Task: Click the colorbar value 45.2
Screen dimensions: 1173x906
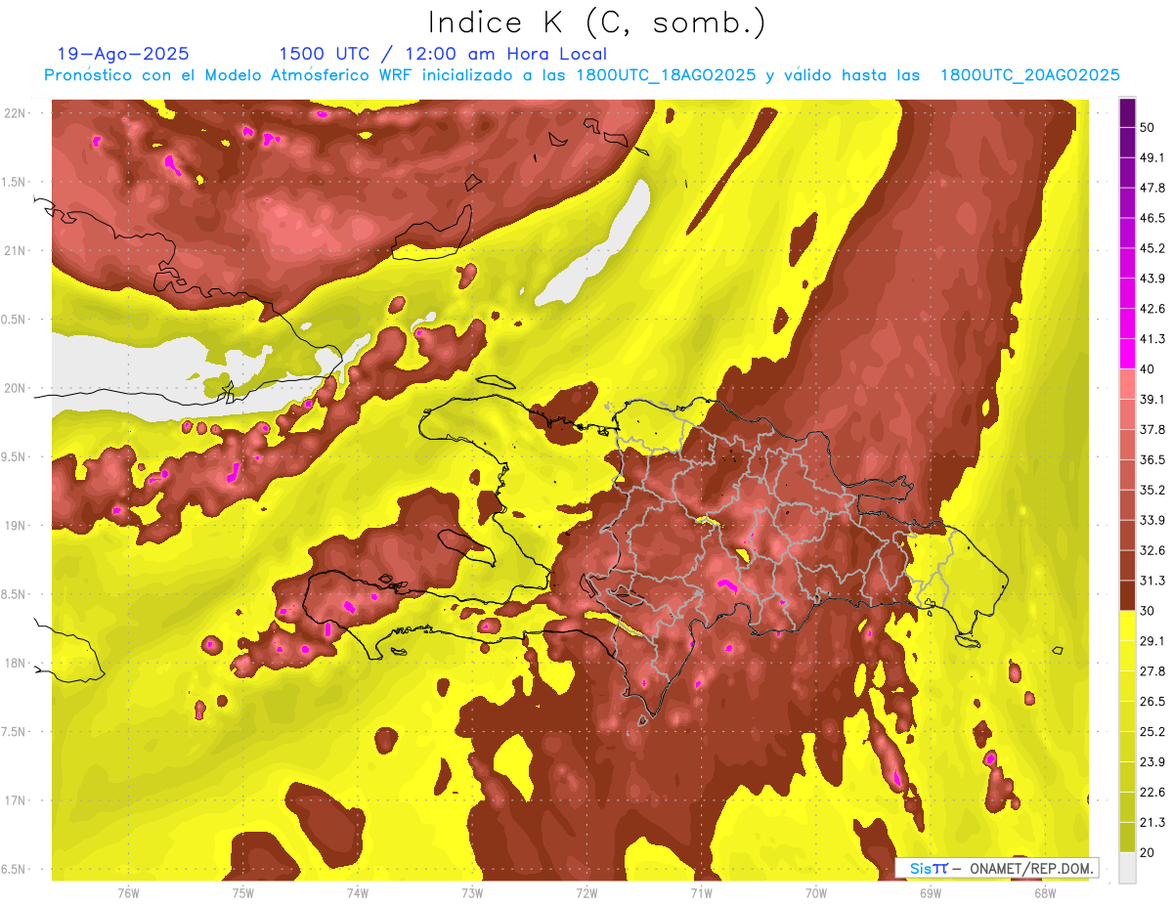Action: point(1152,248)
